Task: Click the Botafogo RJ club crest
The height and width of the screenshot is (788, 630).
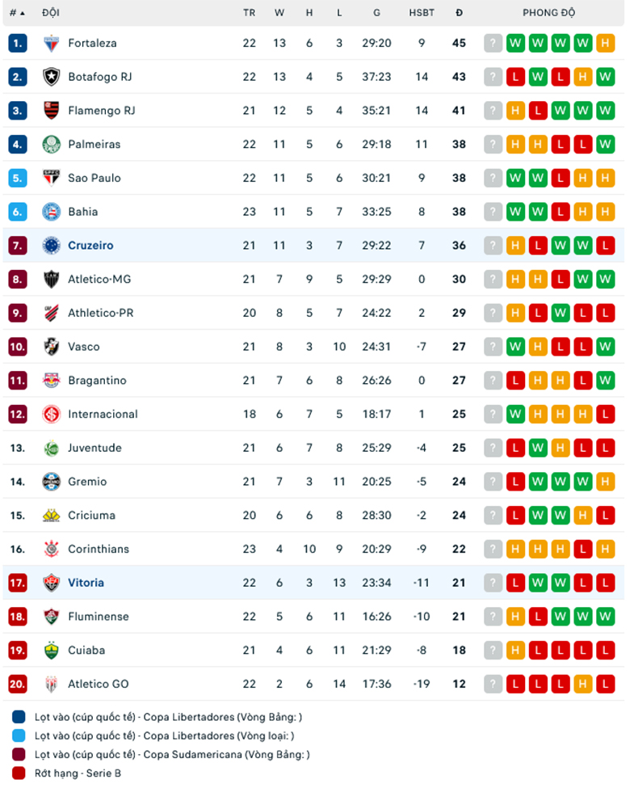Action: pyautogui.click(x=51, y=77)
